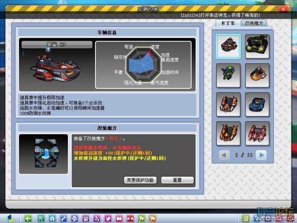Click the green chat bubble icon
Image resolution: width=297 pixels, height=223 pixels.
pyautogui.click(x=141, y=219)
